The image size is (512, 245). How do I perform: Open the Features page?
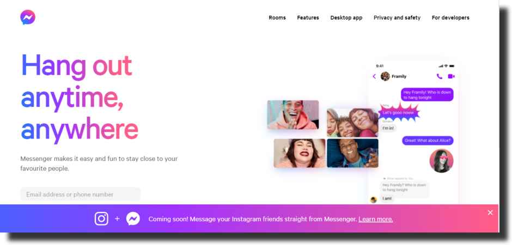308,17
